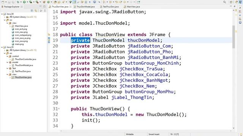Maximize the Package Explorer panel

44,6
